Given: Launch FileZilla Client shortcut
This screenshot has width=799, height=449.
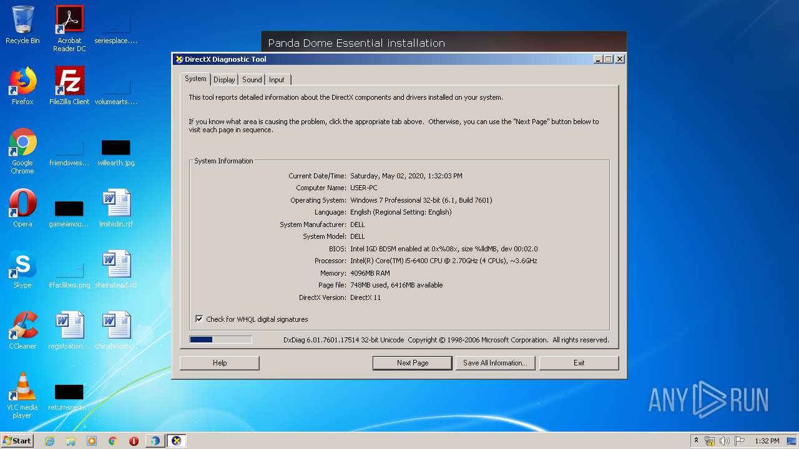Looking at the screenshot, I should [x=69, y=86].
